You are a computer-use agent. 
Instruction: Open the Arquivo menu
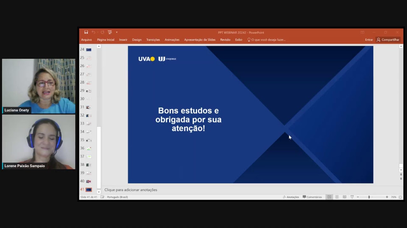point(86,40)
